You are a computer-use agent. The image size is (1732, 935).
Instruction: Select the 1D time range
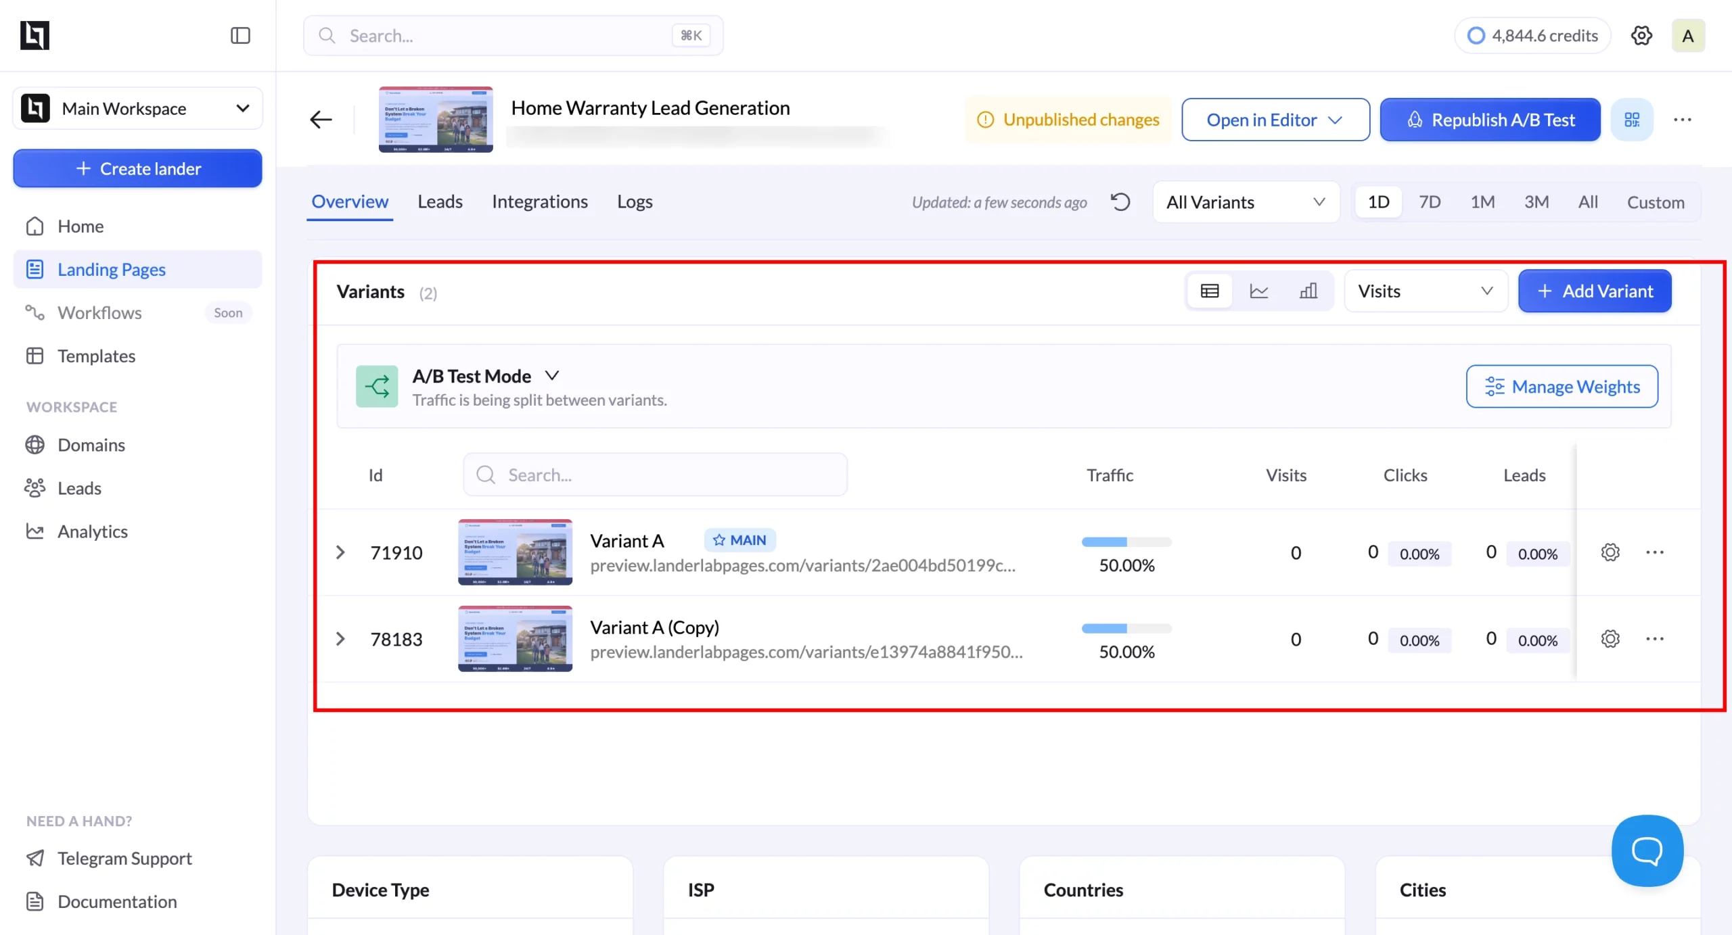click(x=1378, y=201)
